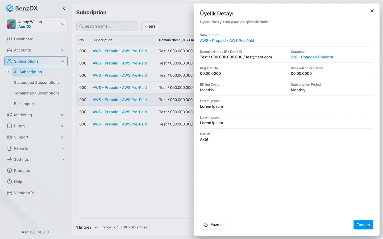Click the Subscription column header
This screenshot has width=383, height=239.
pyautogui.click(x=102, y=40)
